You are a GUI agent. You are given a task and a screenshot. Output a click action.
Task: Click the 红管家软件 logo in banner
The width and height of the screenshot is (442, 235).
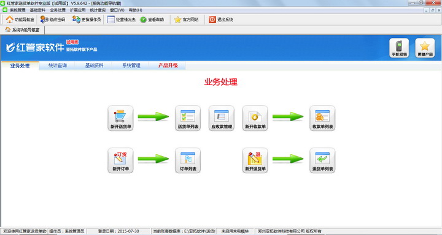coord(35,48)
